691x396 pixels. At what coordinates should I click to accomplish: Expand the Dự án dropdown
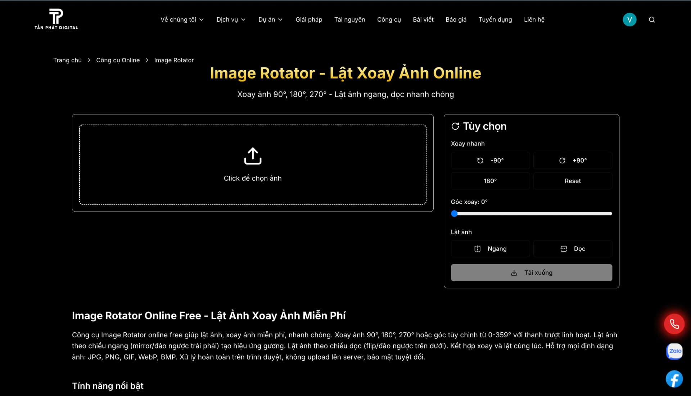tap(270, 19)
